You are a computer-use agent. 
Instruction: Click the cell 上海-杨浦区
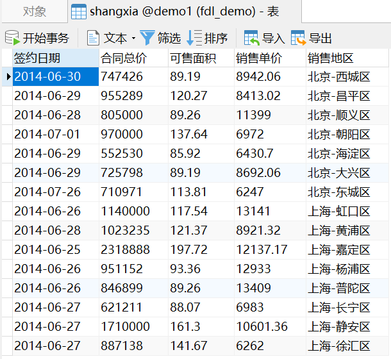pyautogui.click(x=347, y=269)
